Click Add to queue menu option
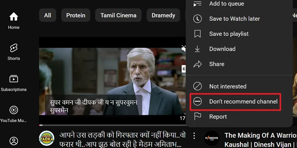The image size is (297, 148). 226,4
